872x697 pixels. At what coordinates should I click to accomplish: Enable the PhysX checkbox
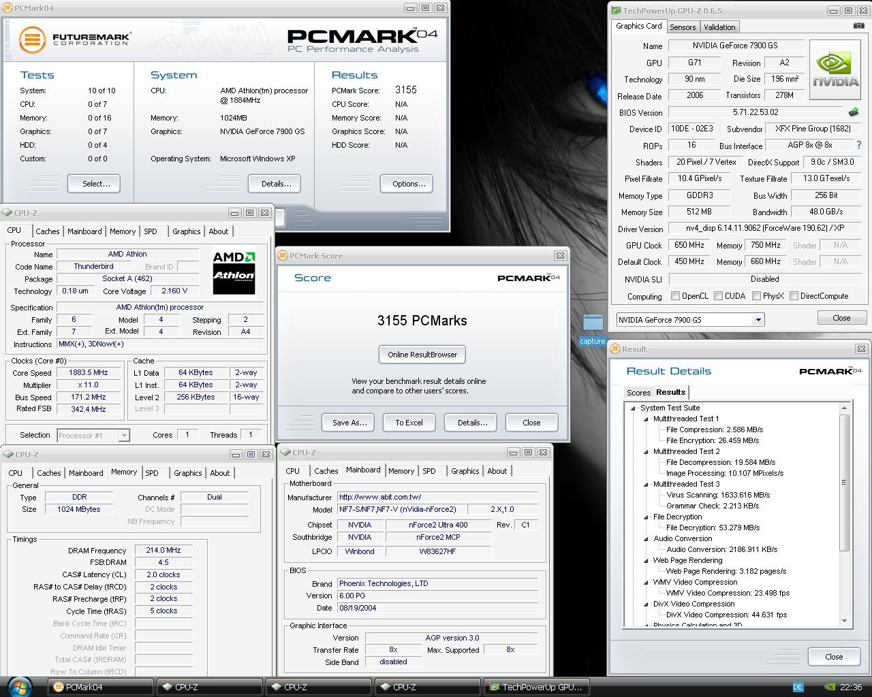pos(756,296)
